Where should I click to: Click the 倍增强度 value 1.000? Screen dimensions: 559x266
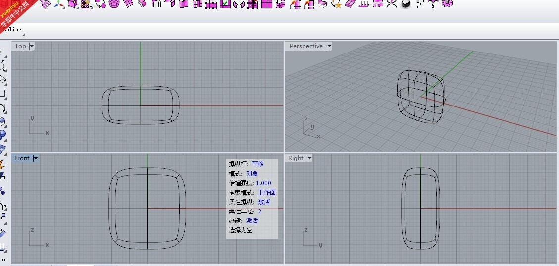[263, 183]
